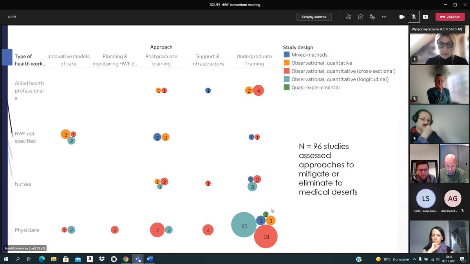
Task: Click the network tray icon
Action: [432, 259]
